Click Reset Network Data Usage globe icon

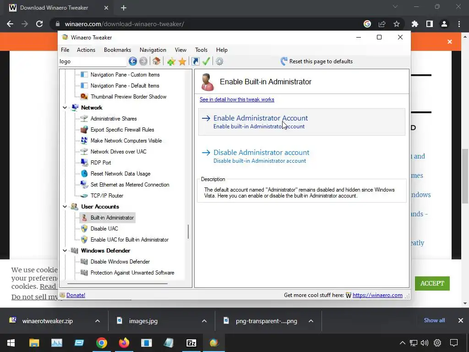click(84, 174)
